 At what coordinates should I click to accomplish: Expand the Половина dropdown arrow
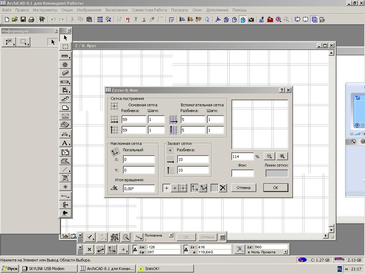(x=171, y=235)
